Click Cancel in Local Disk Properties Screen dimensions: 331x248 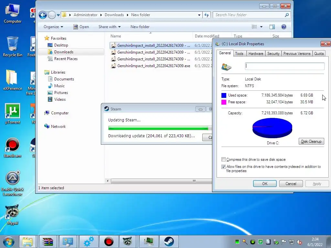click(x=291, y=184)
